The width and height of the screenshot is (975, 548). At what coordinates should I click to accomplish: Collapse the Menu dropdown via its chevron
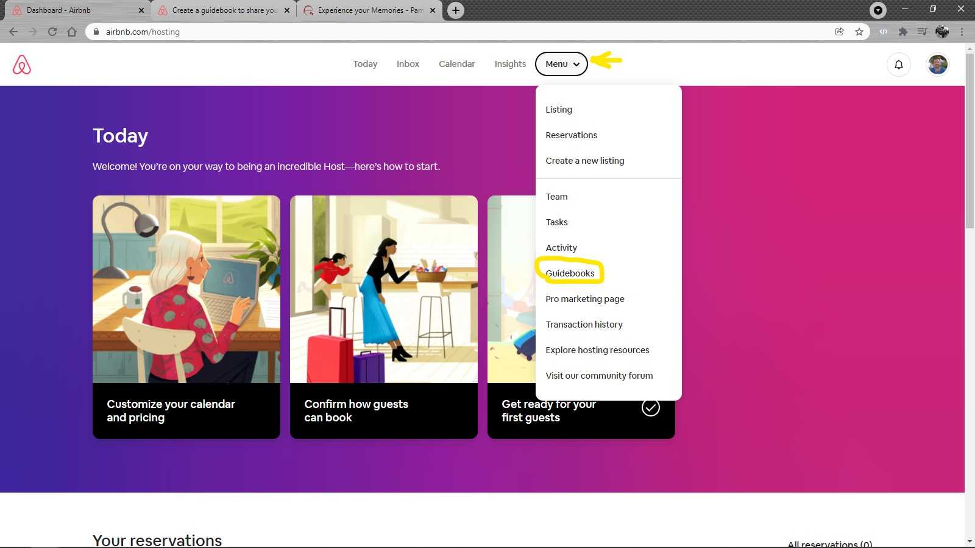(576, 64)
